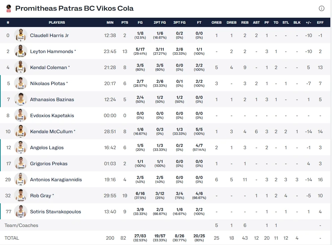Select Angelos Lagios player name
Viewport: 332px width, 245px height.
[47, 148]
